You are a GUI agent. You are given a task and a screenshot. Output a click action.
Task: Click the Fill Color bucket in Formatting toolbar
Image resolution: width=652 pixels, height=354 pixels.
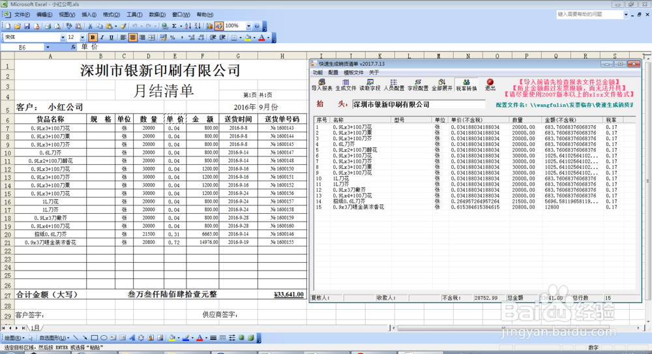(x=248, y=37)
